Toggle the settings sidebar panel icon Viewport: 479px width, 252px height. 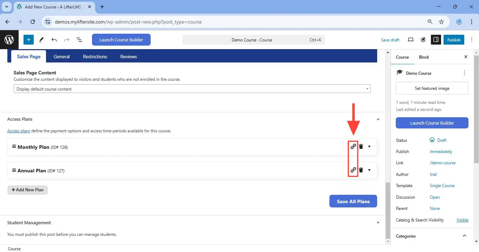pyautogui.click(x=436, y=40)
